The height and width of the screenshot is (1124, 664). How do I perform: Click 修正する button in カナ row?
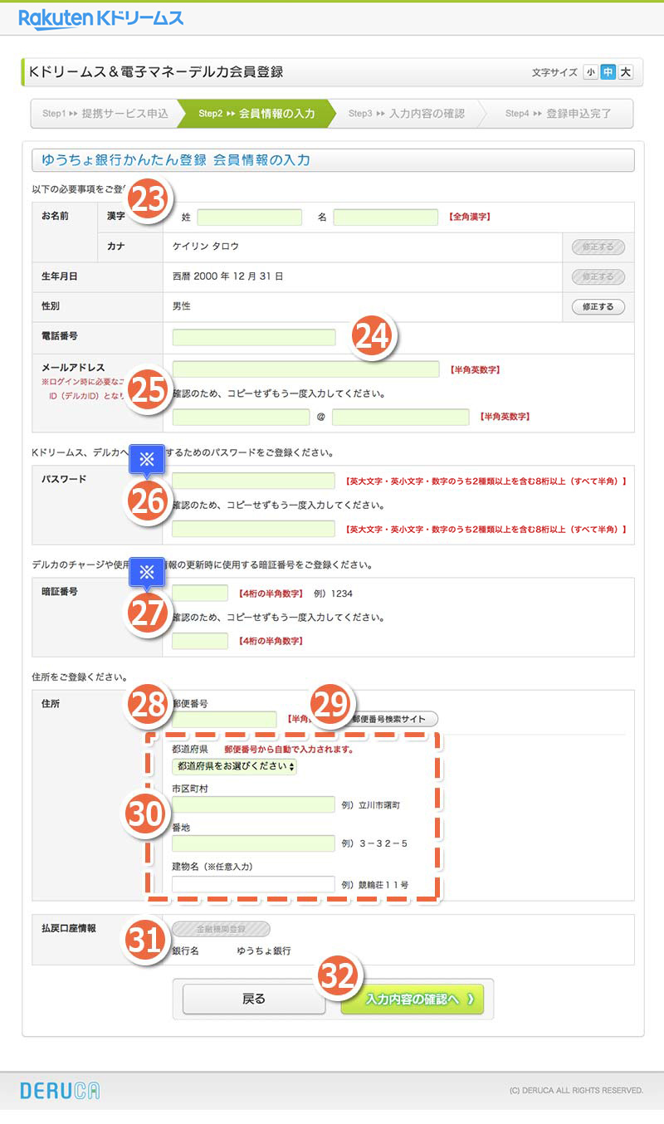coord(598,247)
